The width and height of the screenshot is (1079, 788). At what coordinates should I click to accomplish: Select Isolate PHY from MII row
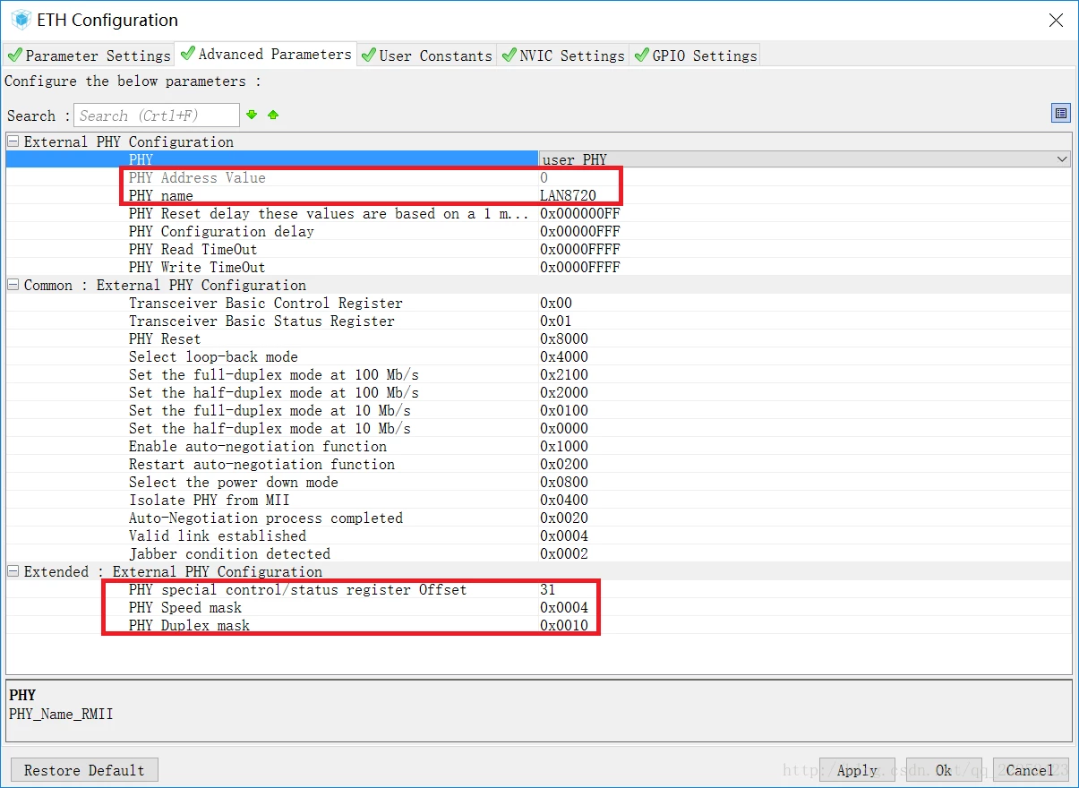(x=538, y=500)
